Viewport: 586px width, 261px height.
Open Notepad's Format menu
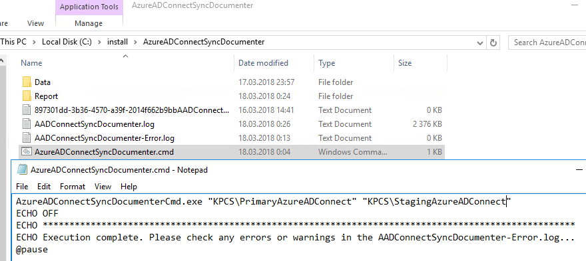[73, 187]
